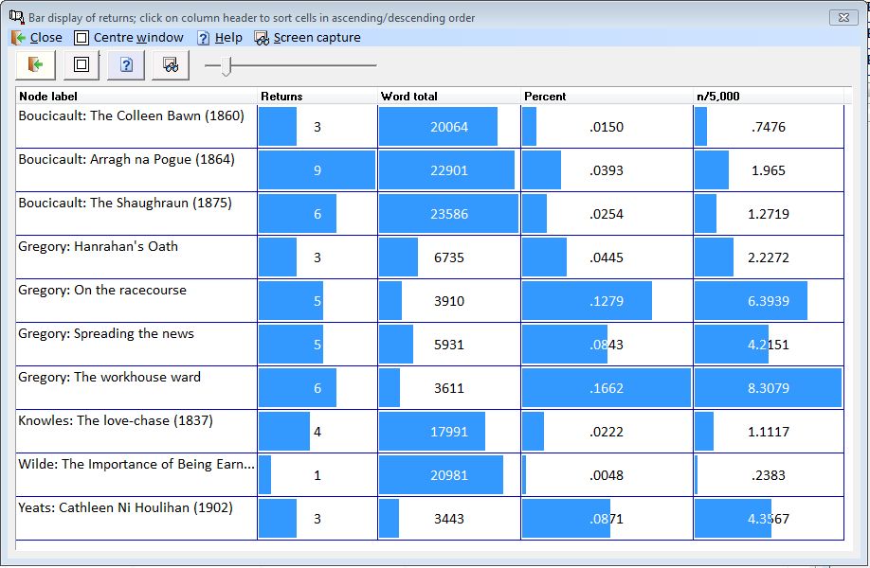870x568 pixels.
Task: Click n/5,000 cell 8.3079
Action: click(x=769, y=388)
